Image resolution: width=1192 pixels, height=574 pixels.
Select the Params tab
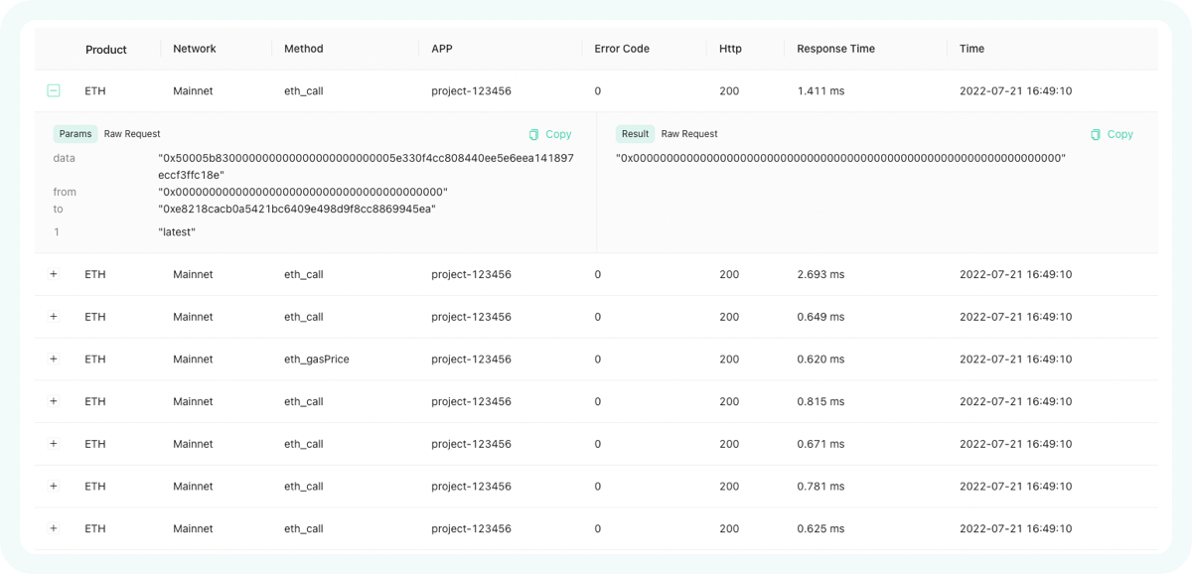coord(75,134)
